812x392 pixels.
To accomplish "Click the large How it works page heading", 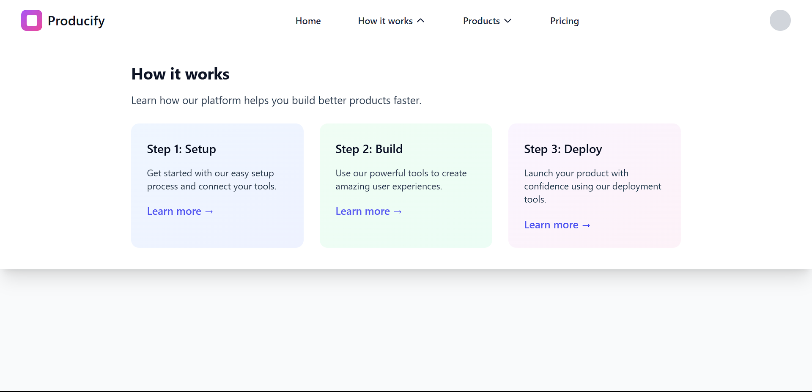I will click(180, 74).
